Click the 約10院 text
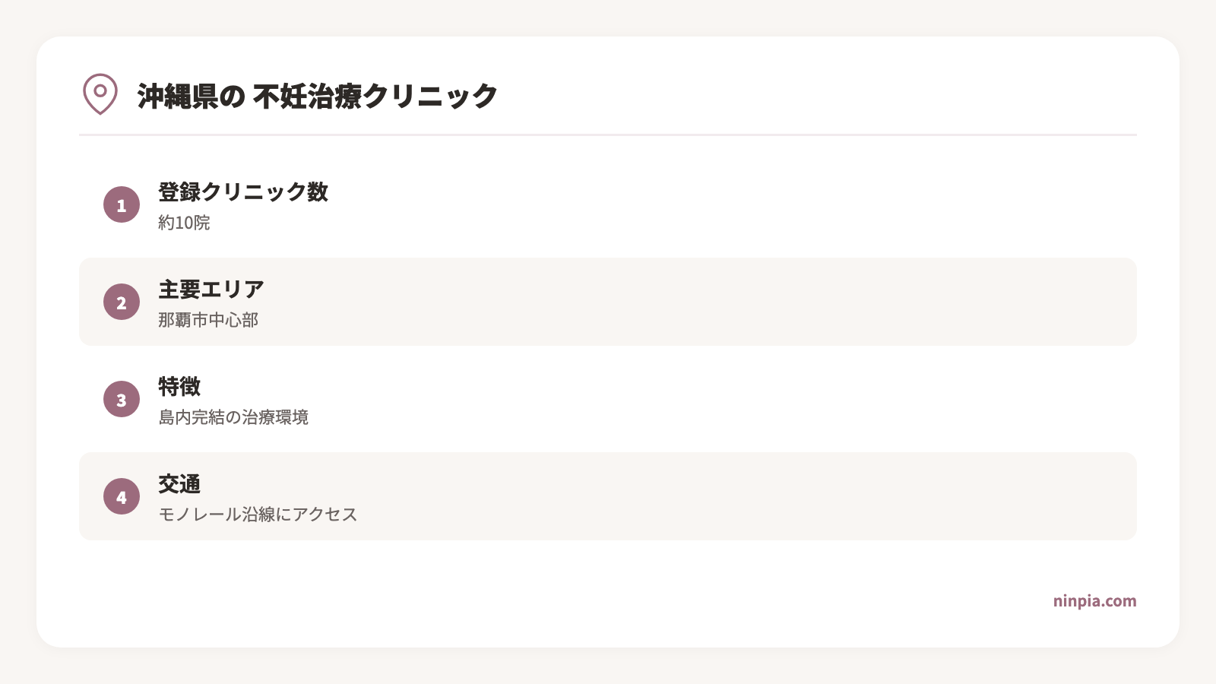 184,223
